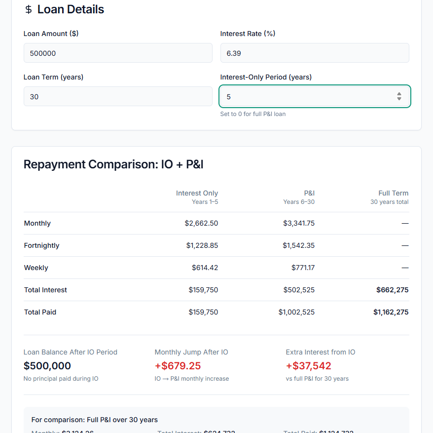
Task: Click the dollar icon beside Loan Details
Action: [28, 9]
